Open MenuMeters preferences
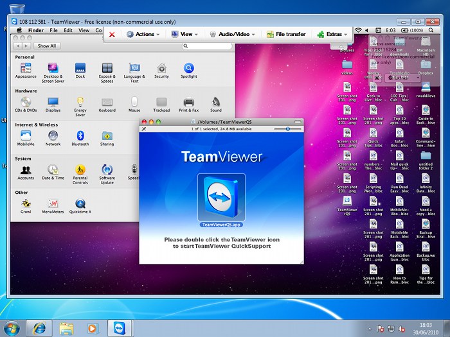 pyautogui.click(x=53, y=206)
